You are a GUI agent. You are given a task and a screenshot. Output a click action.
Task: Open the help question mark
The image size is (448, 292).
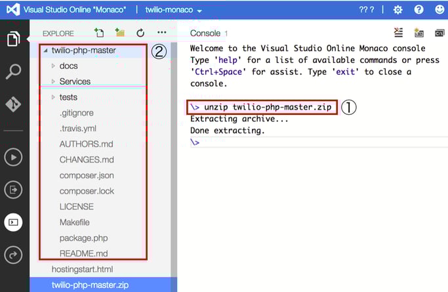(418, 10)
